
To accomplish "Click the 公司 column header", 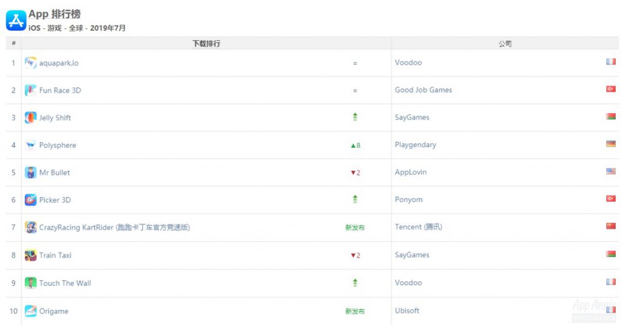I will pyautogui.click(x=505, y=44).
